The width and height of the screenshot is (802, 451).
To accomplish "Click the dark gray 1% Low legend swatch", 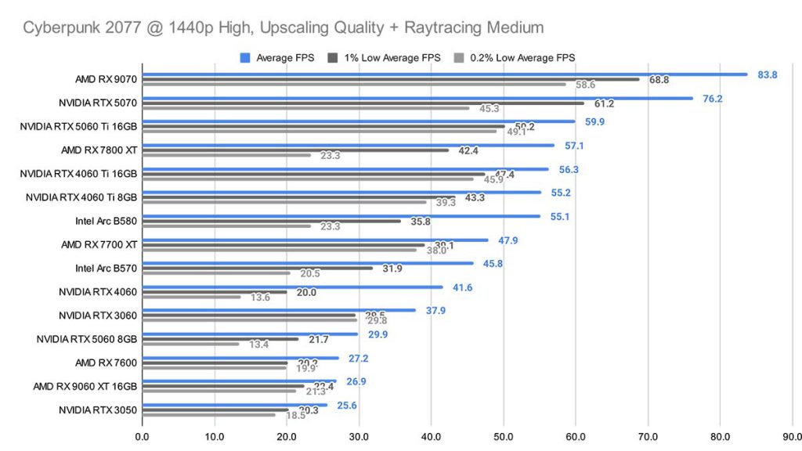I will pyautogui.click(x=332, y=58).
